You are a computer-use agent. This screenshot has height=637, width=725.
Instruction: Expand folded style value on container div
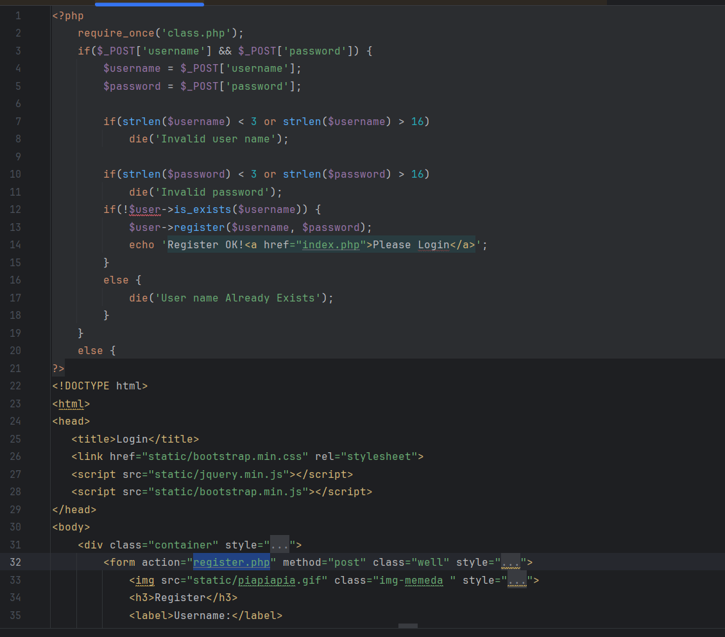(x=279, y=545)
